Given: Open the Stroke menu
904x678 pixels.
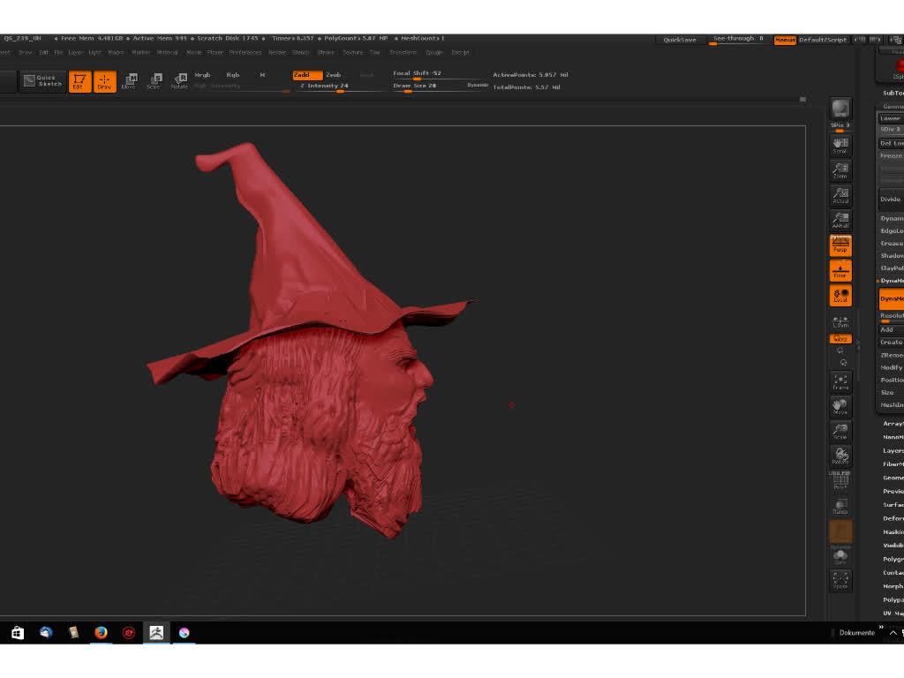Looking at the screenshot, I should [x=326, y=52].
